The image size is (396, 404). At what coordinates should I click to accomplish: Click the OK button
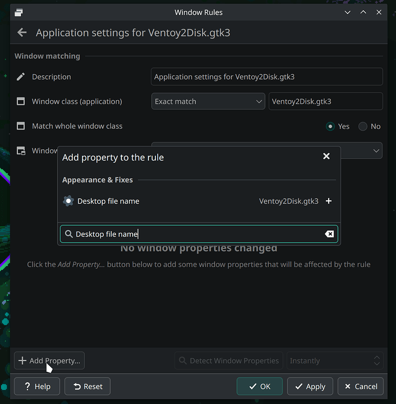260,386
